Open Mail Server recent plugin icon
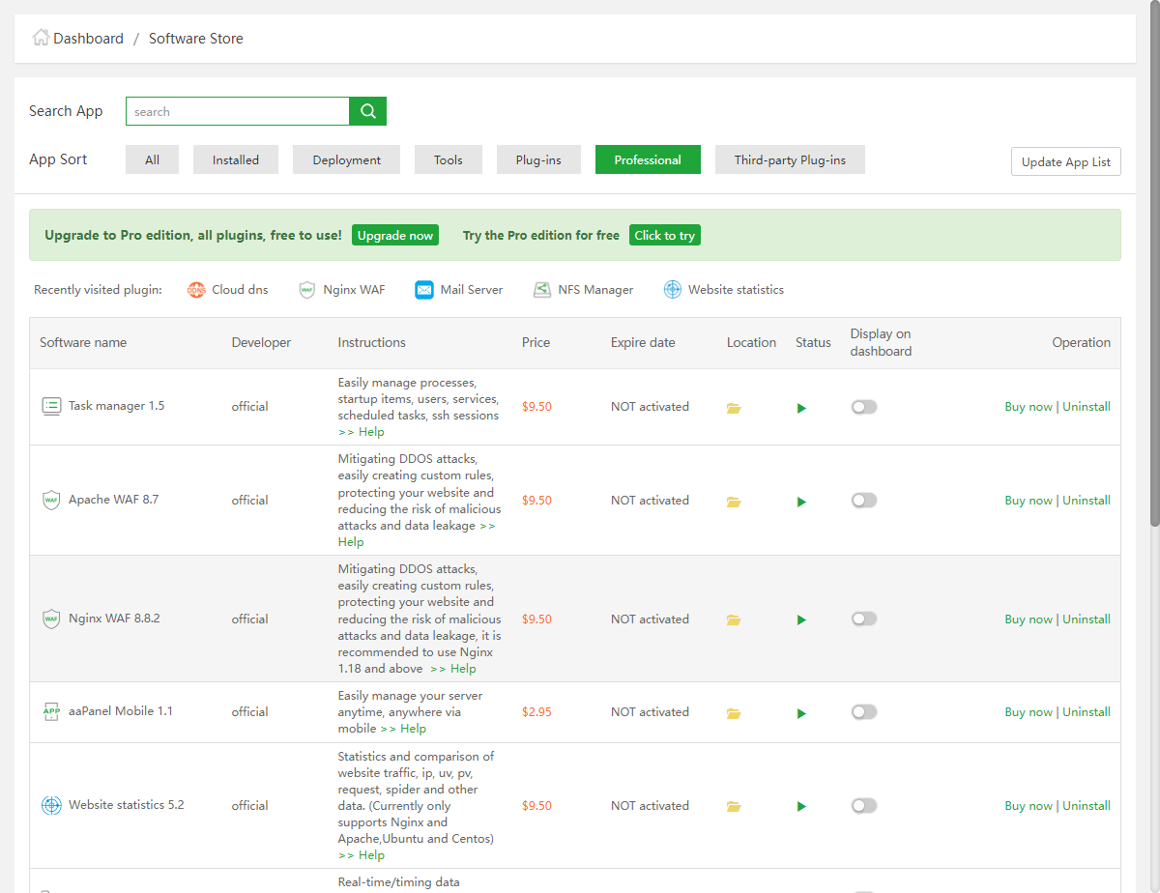 click(x=424, y=290)
